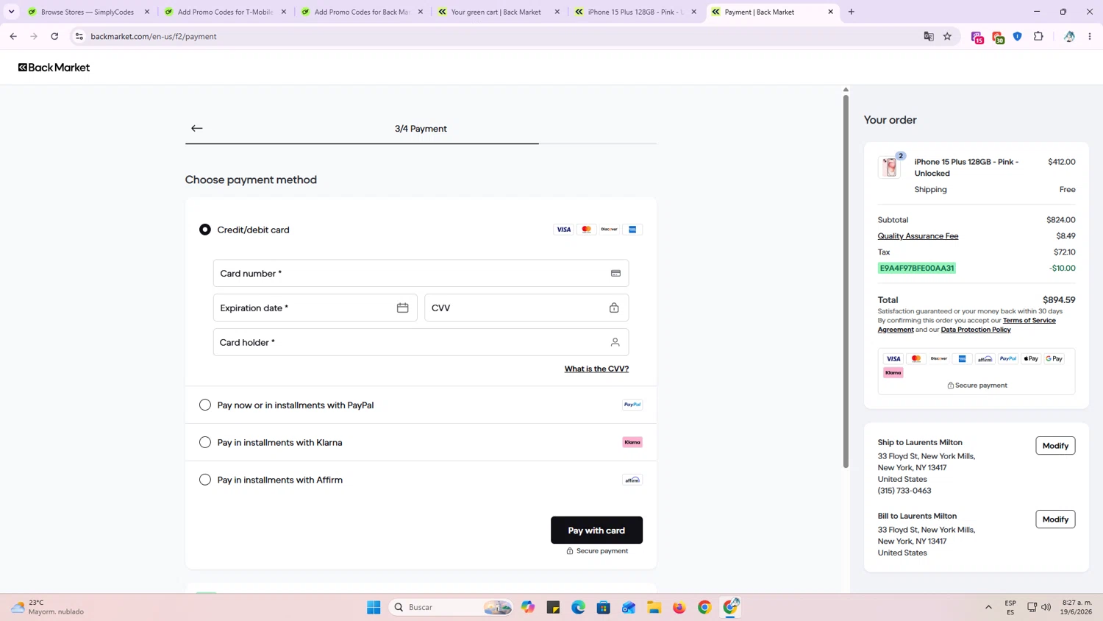This screenshot has height=621, width=1103.
Task: Focus the Card number input field
Action: point(421,273)
